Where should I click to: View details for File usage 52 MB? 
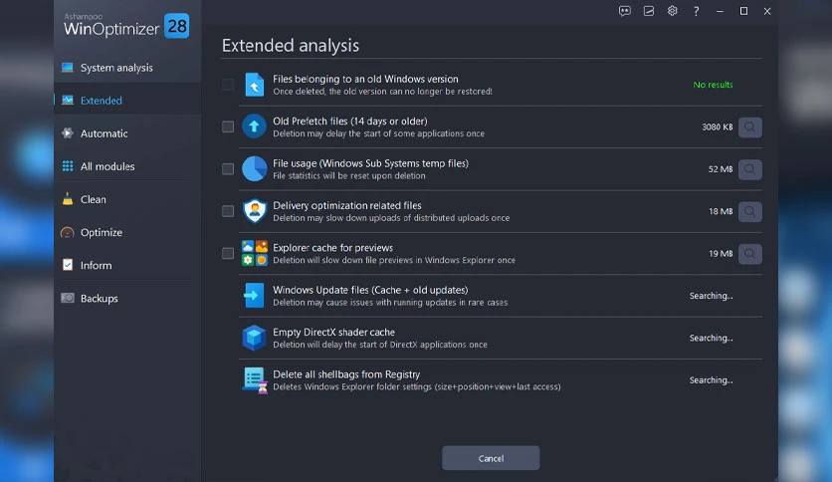pos(749,169)
